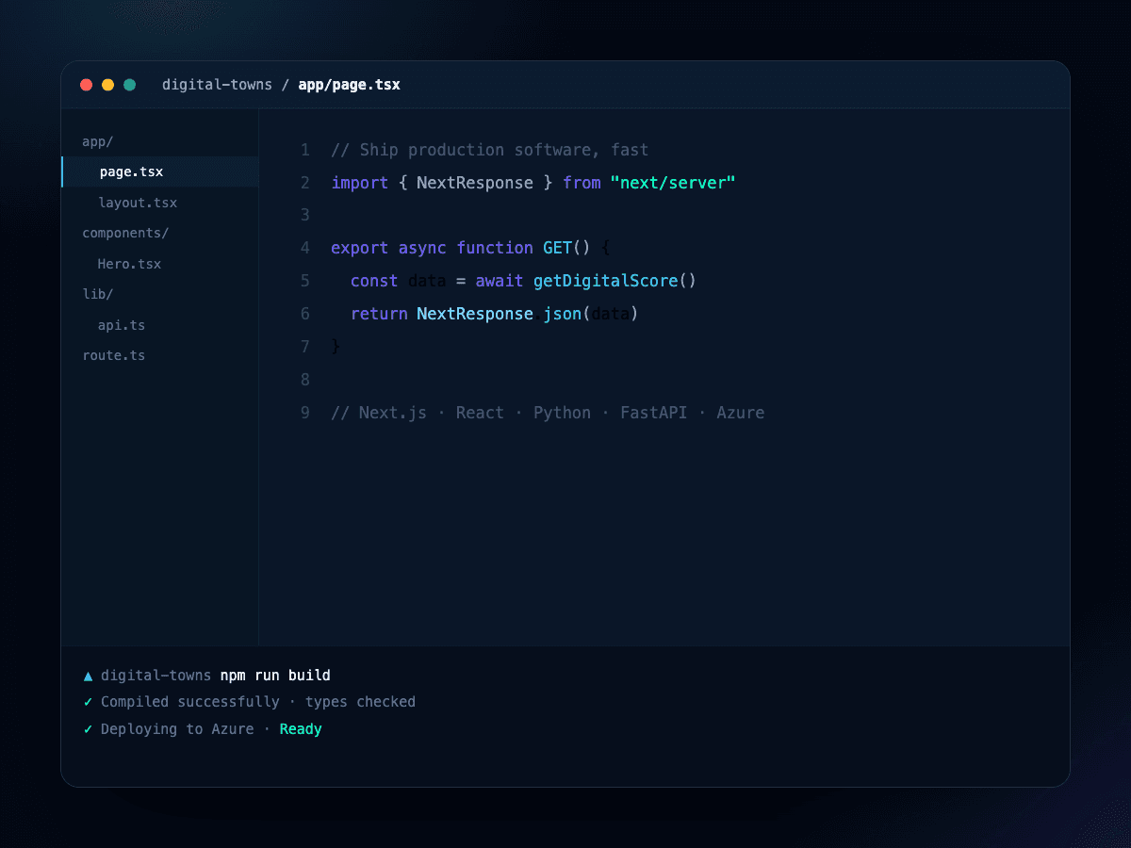The height and width of the screenshot is (848, 1131).
Task: Click the GET function name
Action: pos(557,248)
